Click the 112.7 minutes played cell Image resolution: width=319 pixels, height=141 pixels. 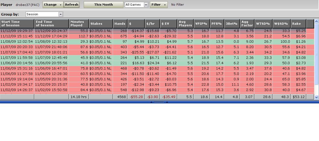tap(79, 36)
